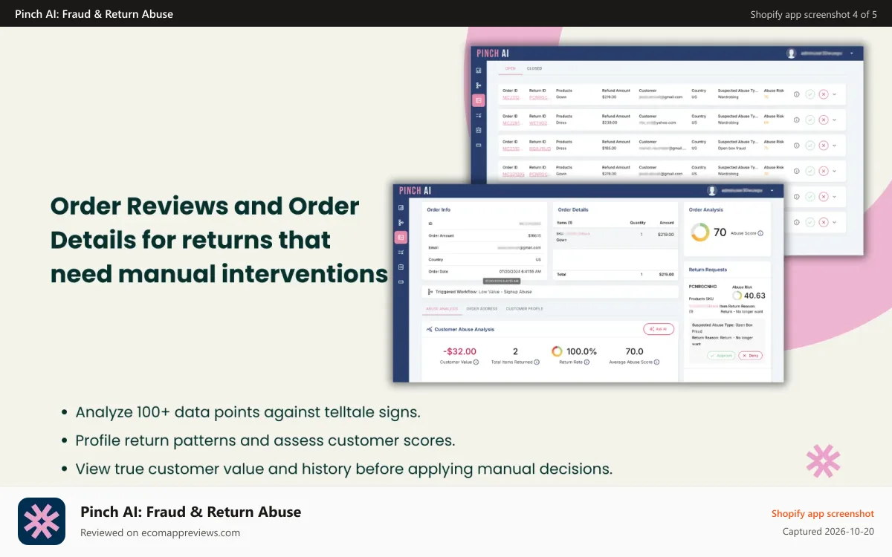This screenshot has width=892, height=557.
Task: Click info icon next to Average Abuse Score
Action: [656, 362]
